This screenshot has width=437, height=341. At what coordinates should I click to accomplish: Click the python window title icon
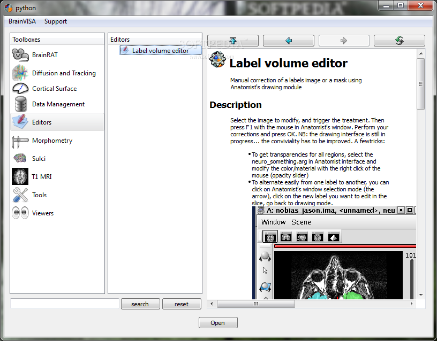pyautogui.click(x=9, y=8)
